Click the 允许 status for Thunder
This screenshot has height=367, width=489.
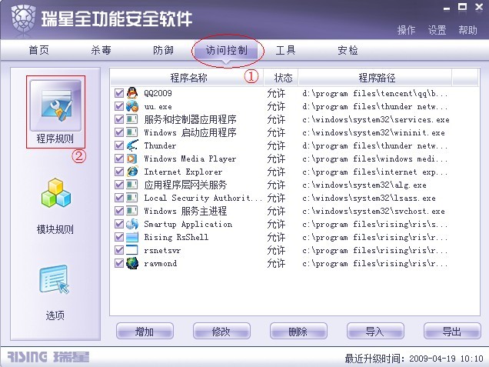276,145
